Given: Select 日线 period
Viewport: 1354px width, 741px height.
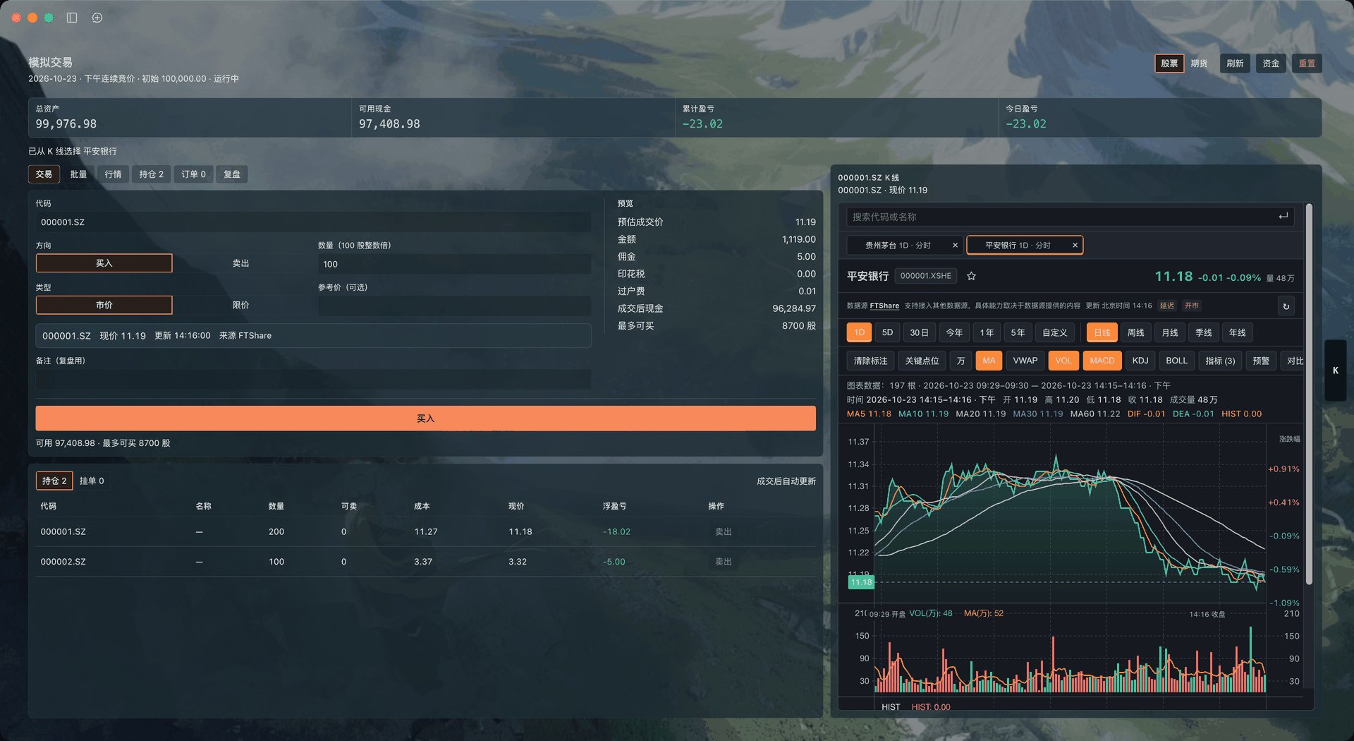Looking at the screenshot, I should (1102, 332).
